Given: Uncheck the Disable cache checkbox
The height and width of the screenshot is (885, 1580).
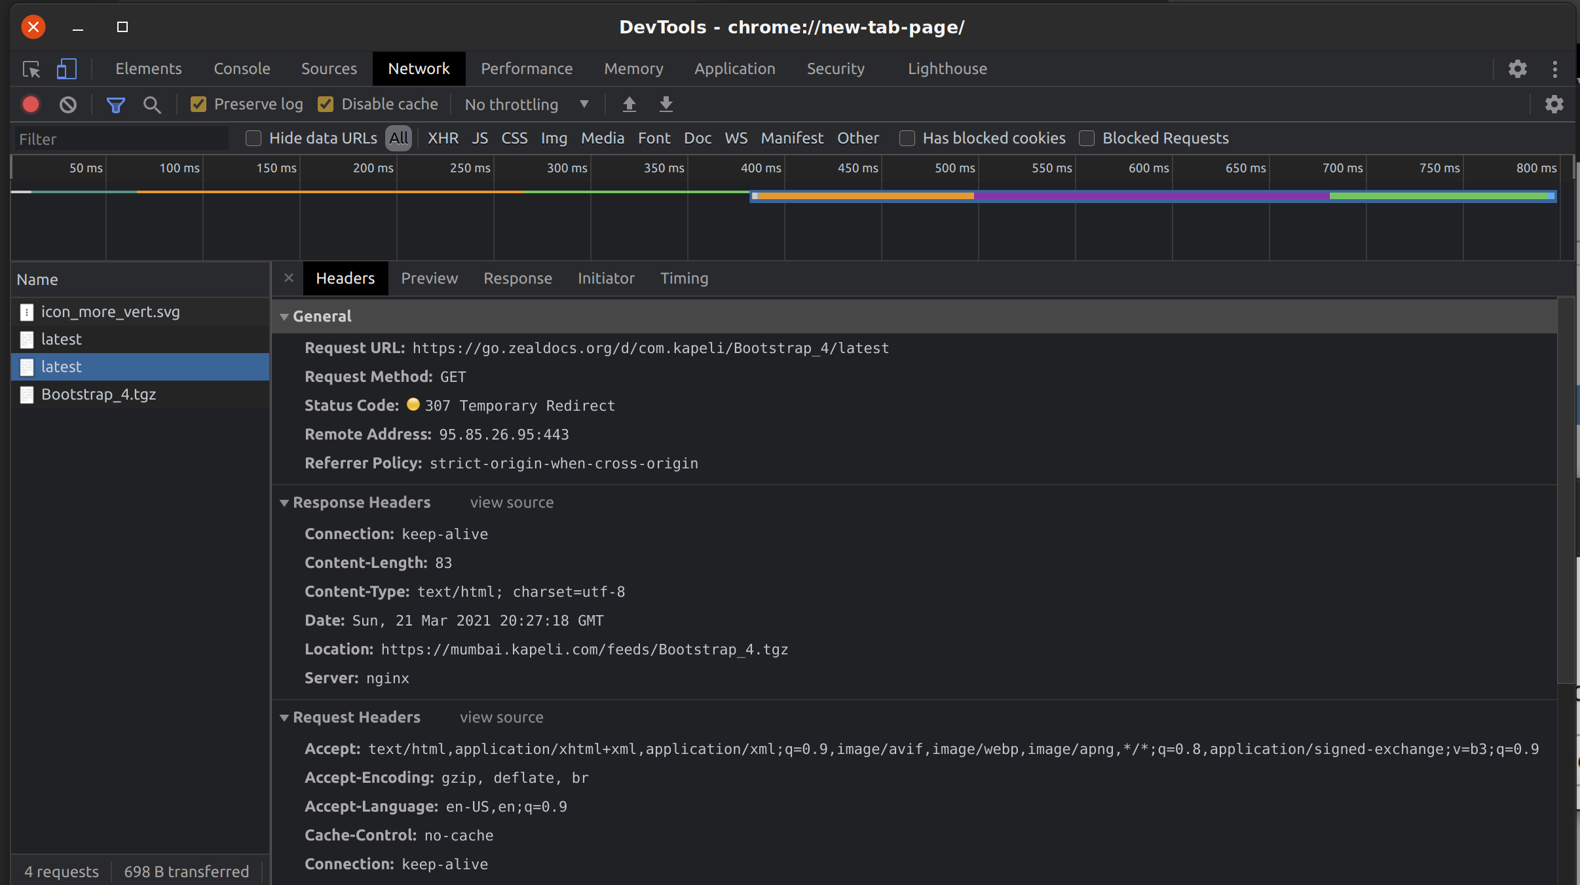Looking at the screenshot, I should coord(326,104).
